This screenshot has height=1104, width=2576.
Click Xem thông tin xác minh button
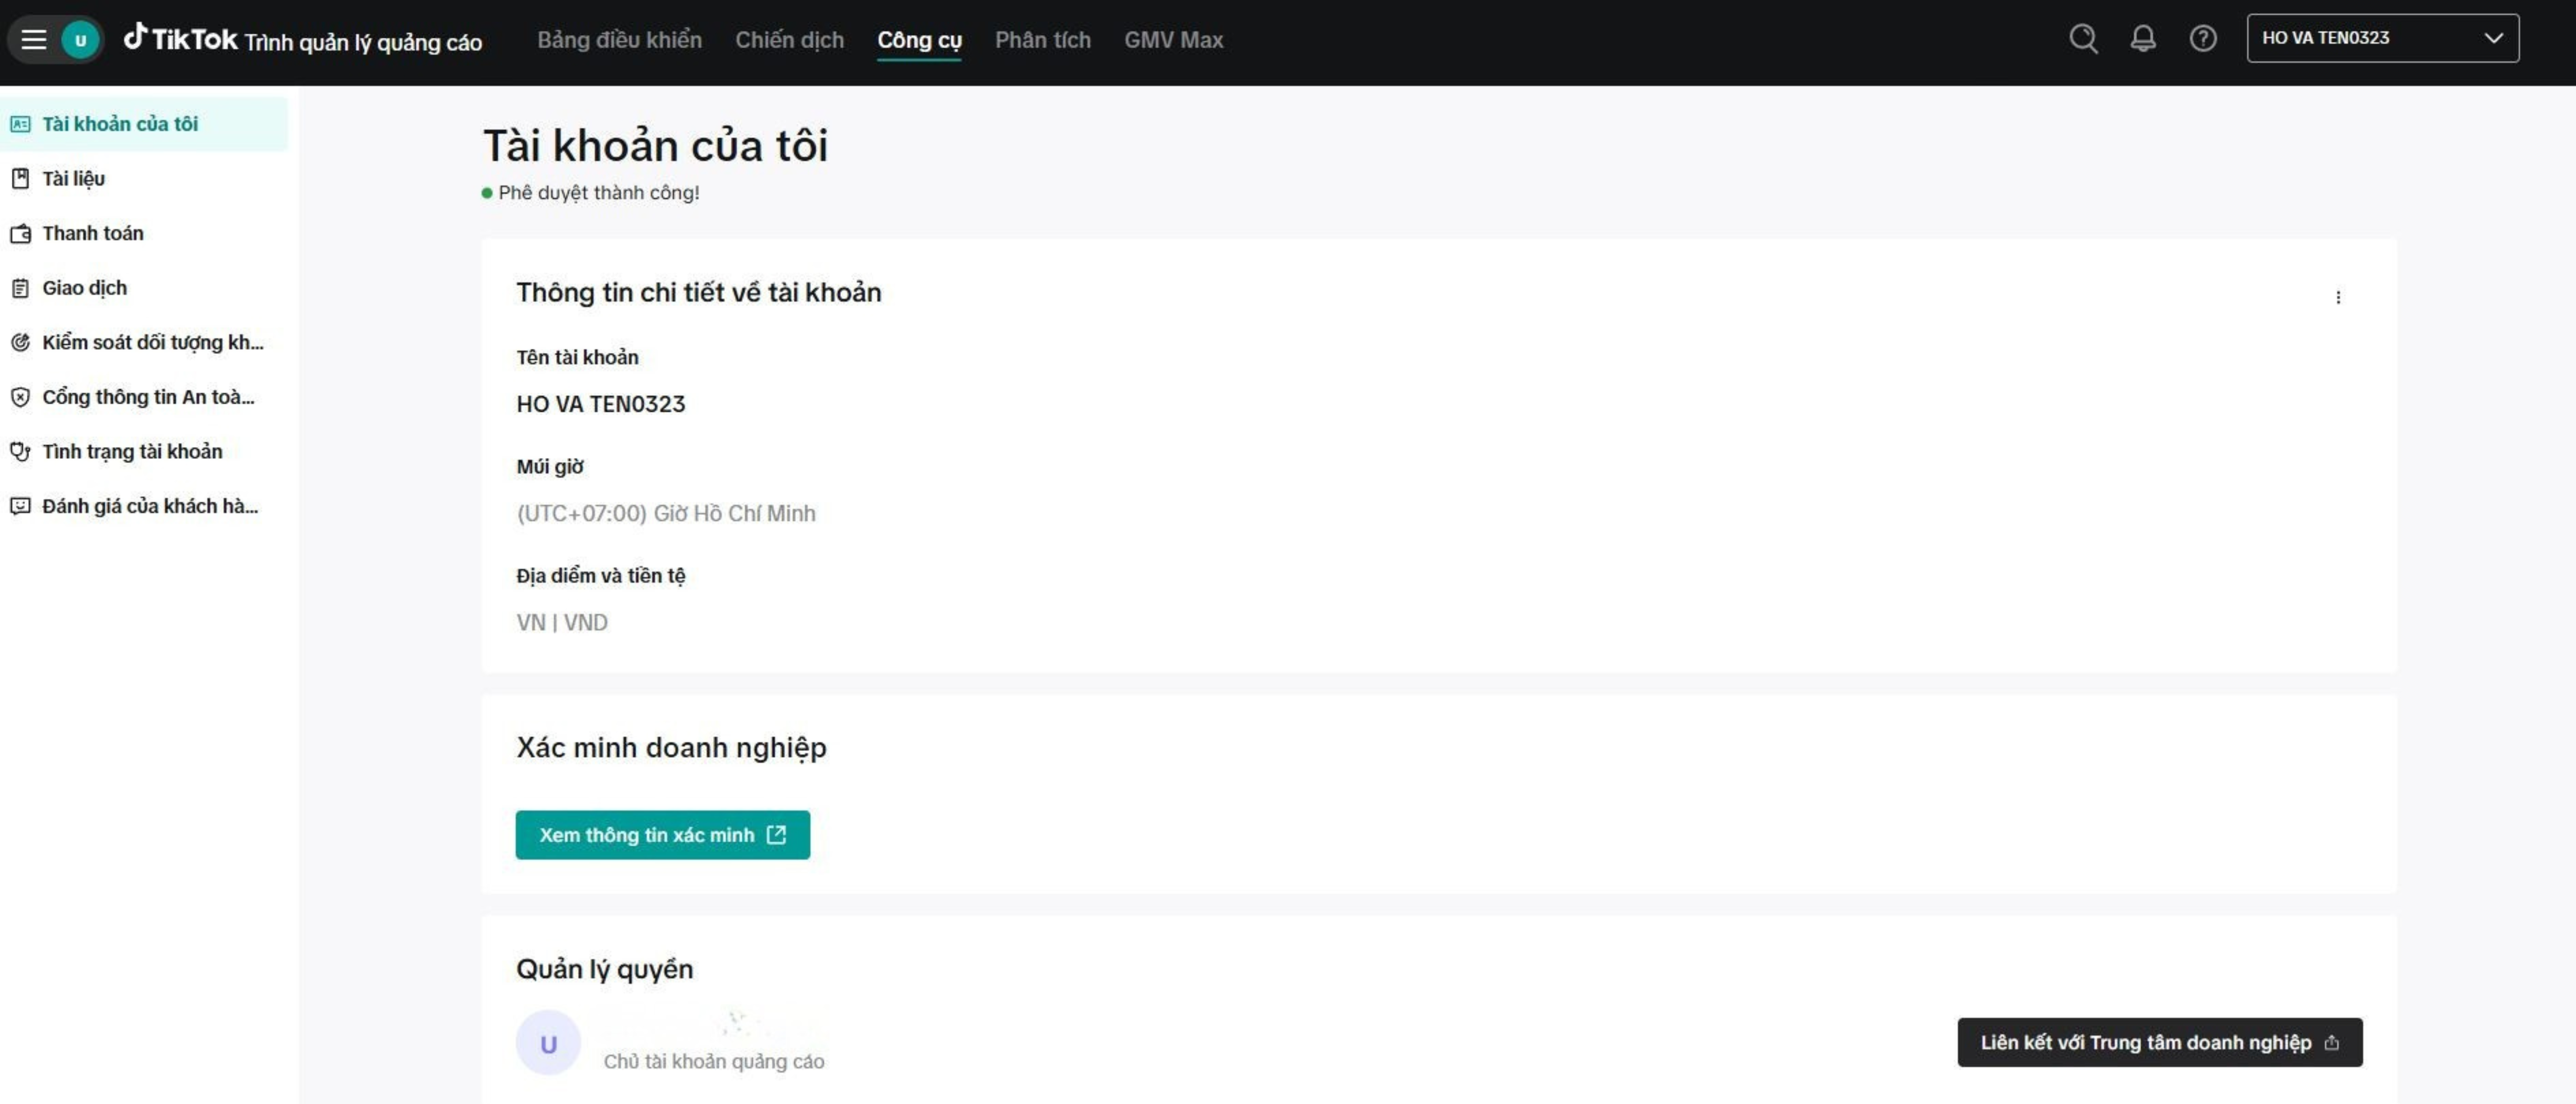click(662, 834)
